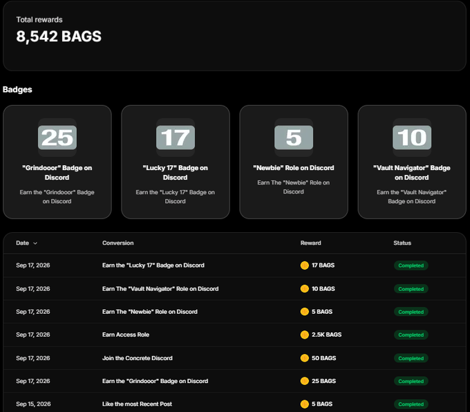This screenshot has width=470, height=412.
Task: Click the coin icon beside 10 BAGS
Action: click(305, 289)
